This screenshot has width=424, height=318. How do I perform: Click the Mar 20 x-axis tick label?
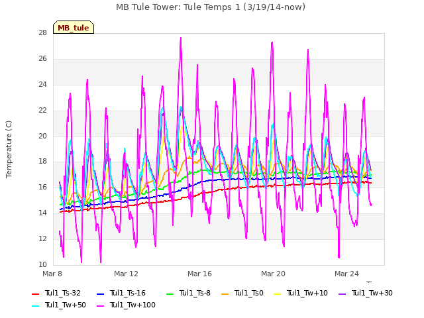(273, 274)
